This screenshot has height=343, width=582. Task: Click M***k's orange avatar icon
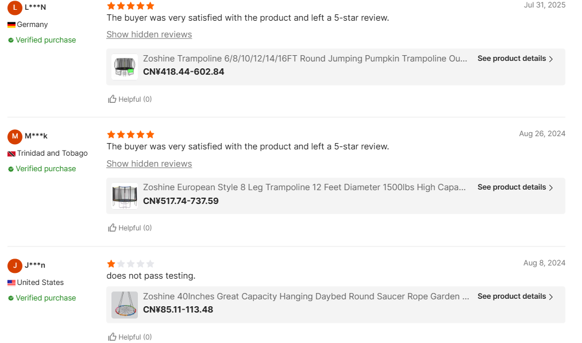15,137
